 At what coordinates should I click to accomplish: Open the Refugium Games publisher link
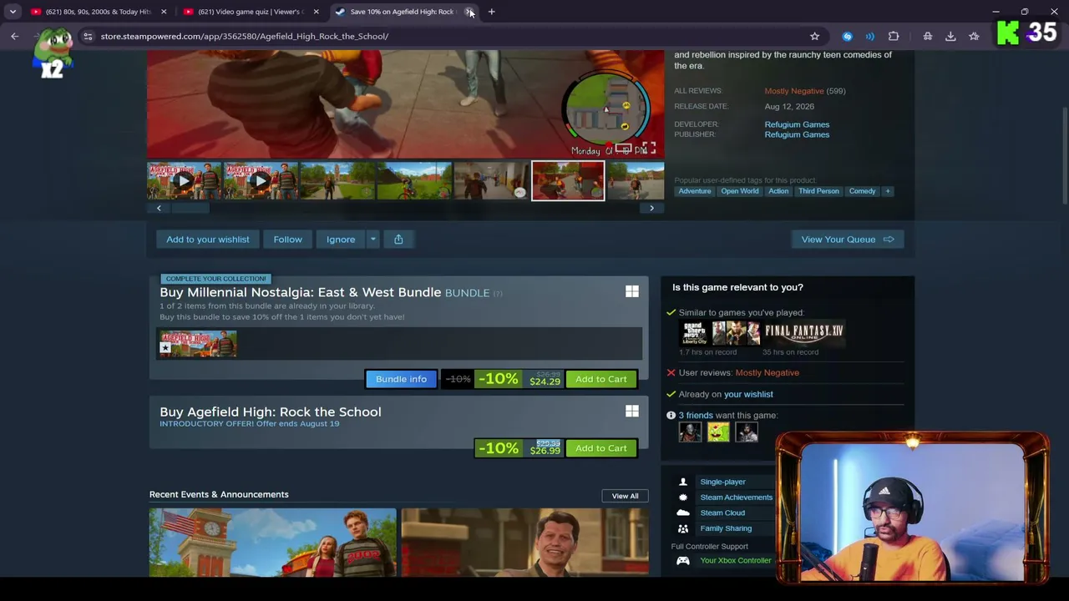(797, 134)
